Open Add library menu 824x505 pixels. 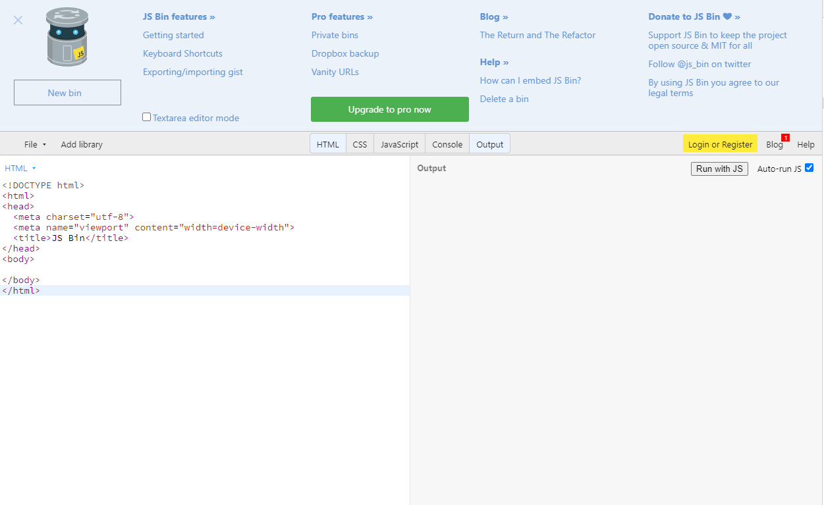pos(82,144)
